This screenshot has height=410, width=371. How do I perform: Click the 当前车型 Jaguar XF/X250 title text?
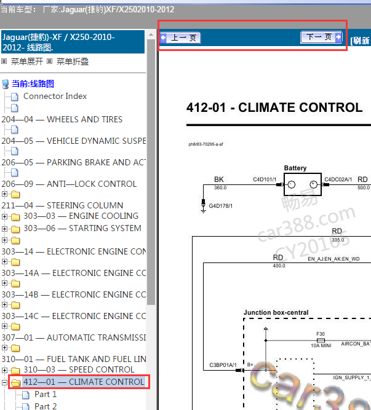click(87, 10)
